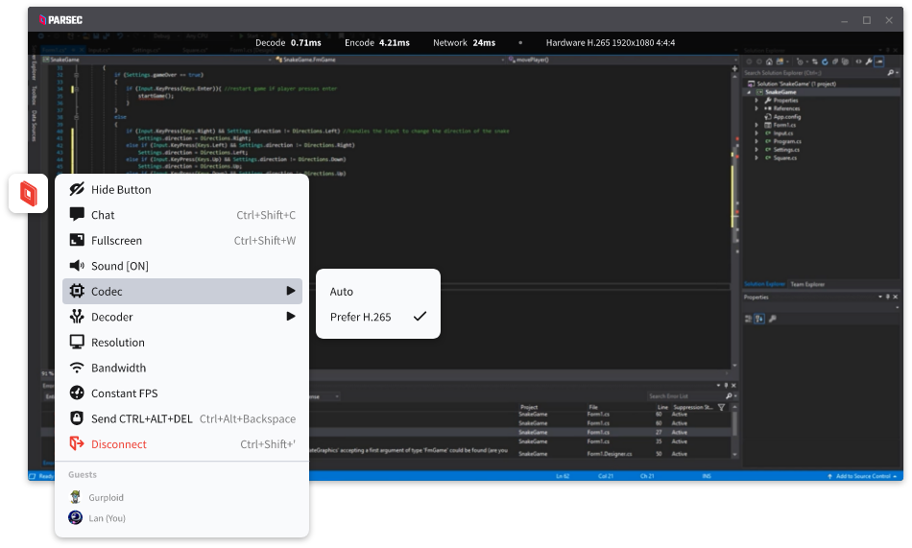The height and width of the screenshot is (548, 912).
Task: Open Chat from the Parsec menu
Action: (x=182, y=215)
